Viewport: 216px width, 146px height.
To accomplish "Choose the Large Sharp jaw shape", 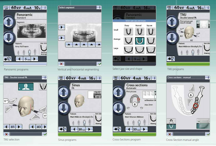I will 128,50.
